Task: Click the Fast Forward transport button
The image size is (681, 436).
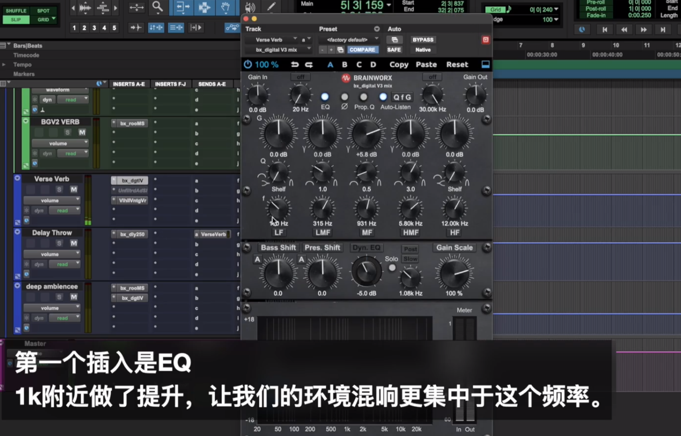Action: point(643,29)
